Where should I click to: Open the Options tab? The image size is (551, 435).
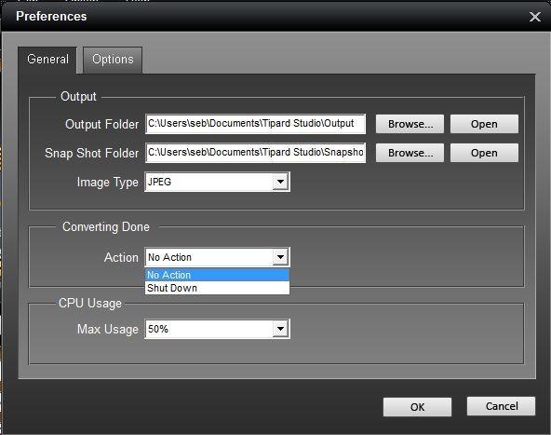coord(113,60)
